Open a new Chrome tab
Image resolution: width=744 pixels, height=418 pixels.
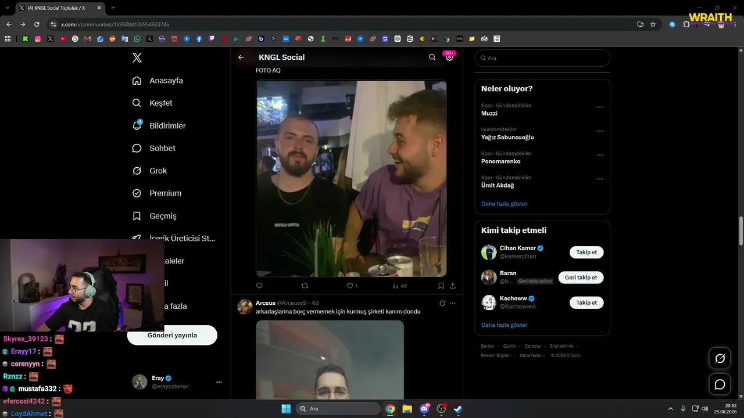(113, 8)
